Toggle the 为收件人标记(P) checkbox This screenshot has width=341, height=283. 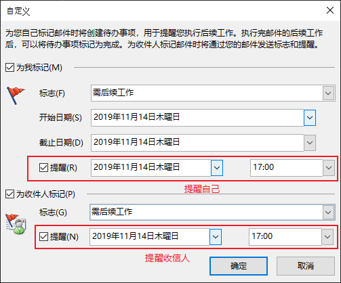(x=9, y=194)
